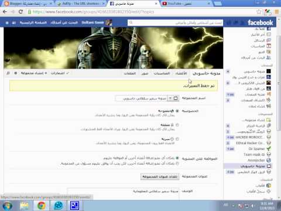Open the gear settings icon in group toolbar
This screenshot has width=281, height=211.
point(16,73)
